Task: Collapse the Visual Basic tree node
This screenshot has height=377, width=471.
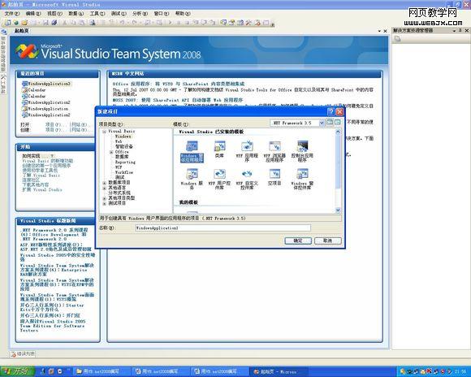Action: pos(104,132)
